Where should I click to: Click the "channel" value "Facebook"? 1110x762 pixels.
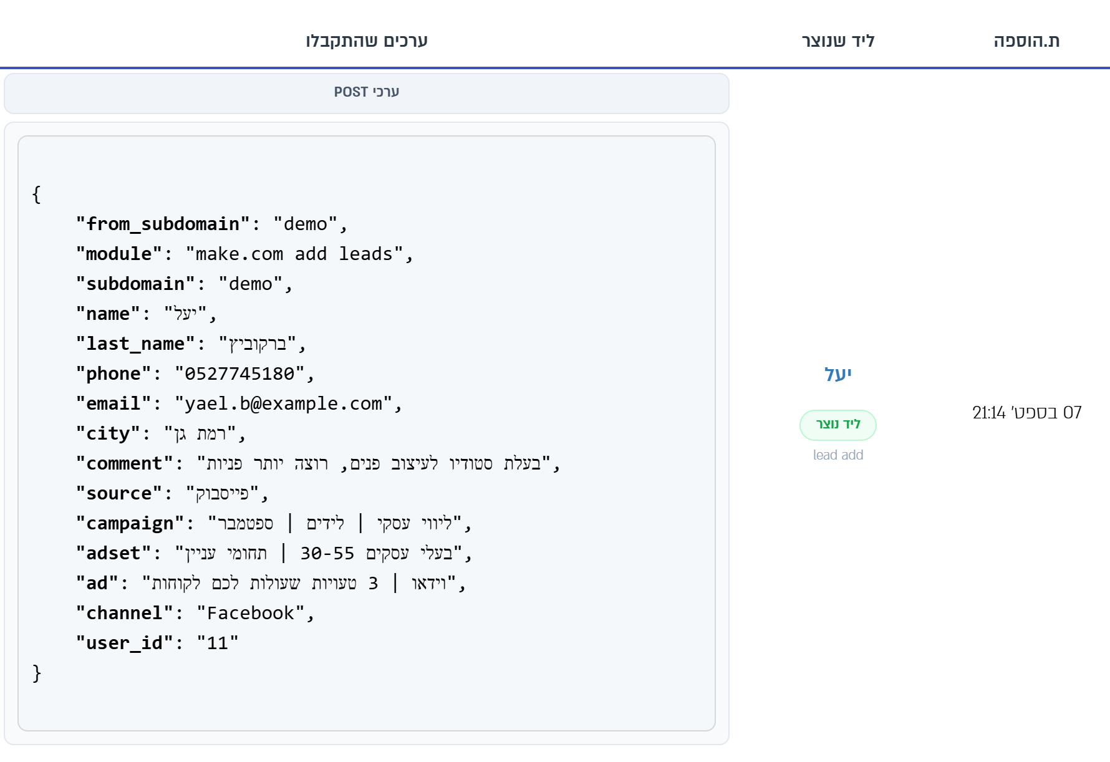tap(251, 613)
